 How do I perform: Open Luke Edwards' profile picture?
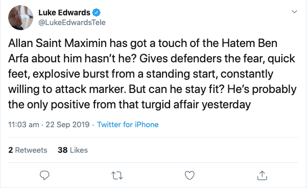tap(20, 17)
